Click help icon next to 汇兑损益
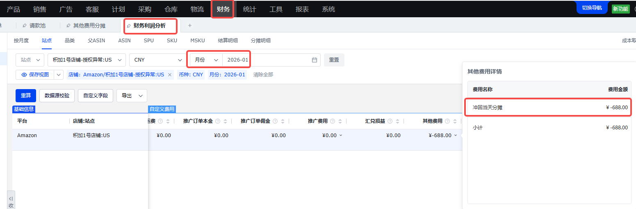636x209 pixels. 390,121
